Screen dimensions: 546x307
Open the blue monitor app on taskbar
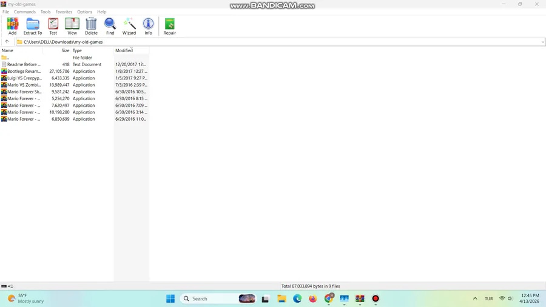[x=345, y=299]
